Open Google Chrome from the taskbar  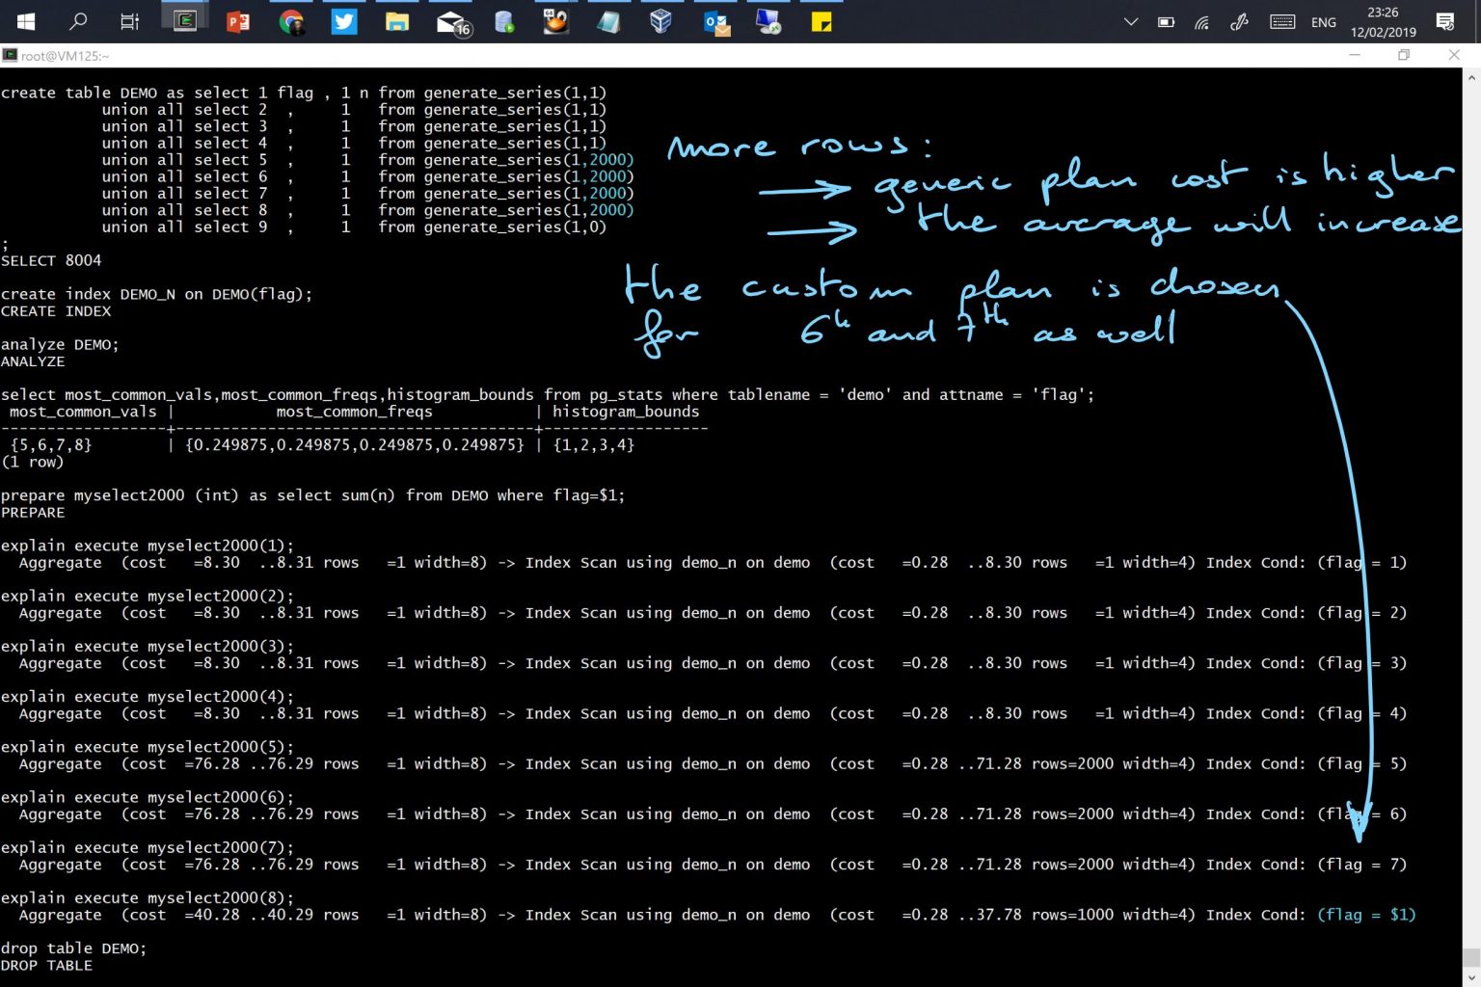pyautogui.click(x=290, y=21)
